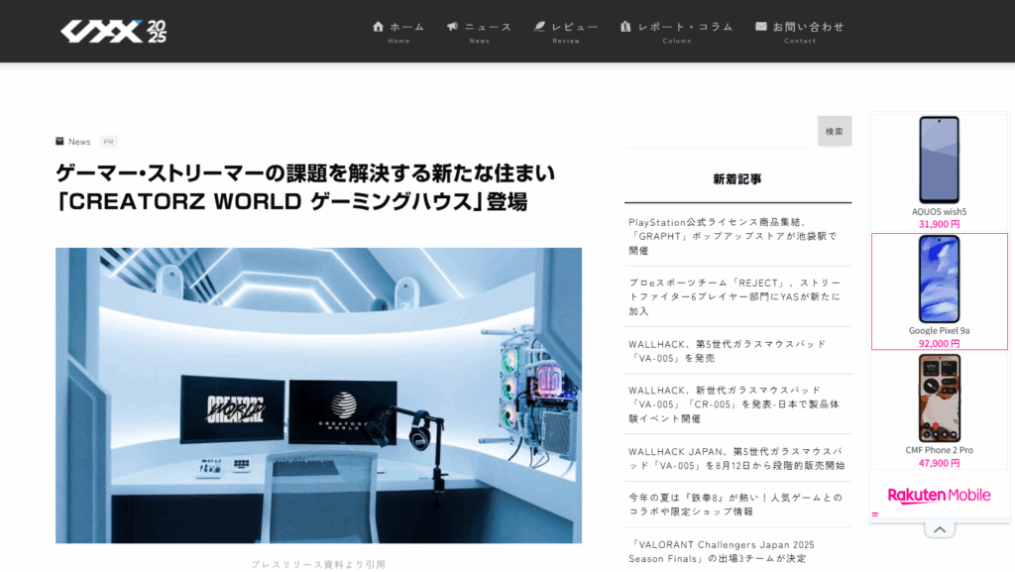Click the megaphone icon beside ニュース
Viewport: 1015px width, 572px height.
tap(452, 27)
